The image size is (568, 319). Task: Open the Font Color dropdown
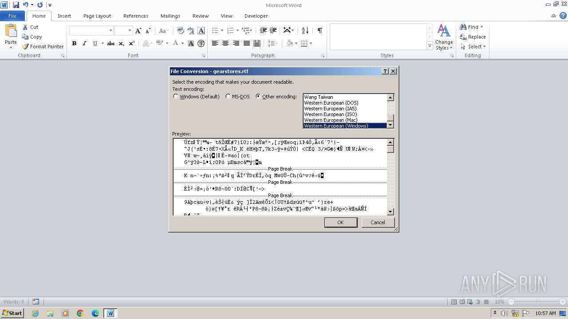(x=182, y=43)
